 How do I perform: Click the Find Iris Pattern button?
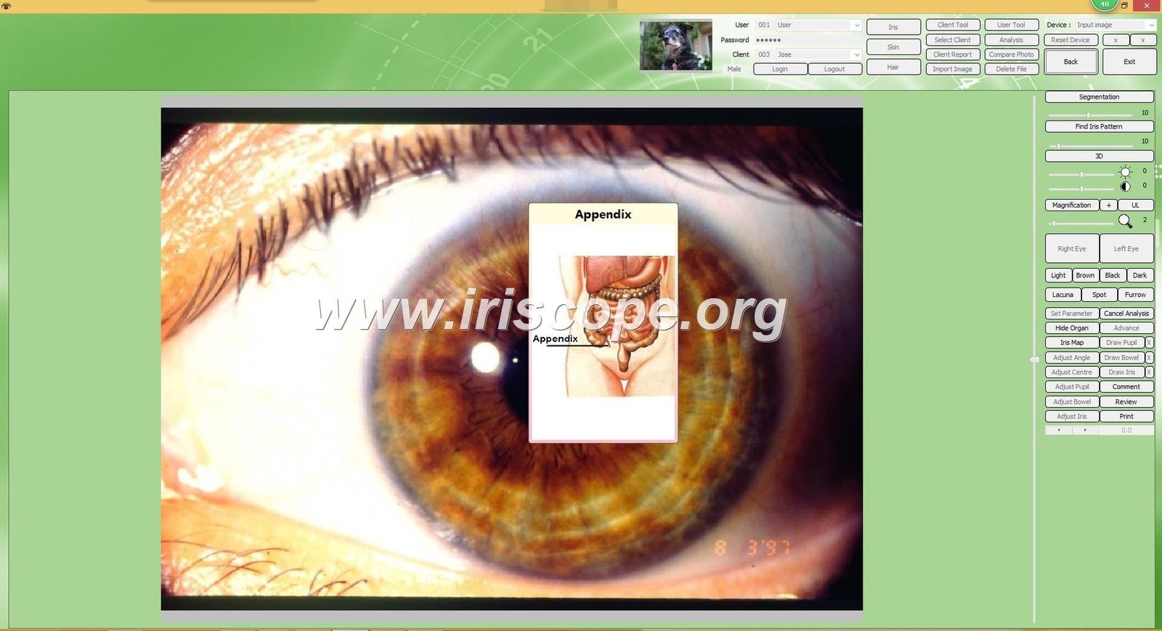(x=1098, y=126)
